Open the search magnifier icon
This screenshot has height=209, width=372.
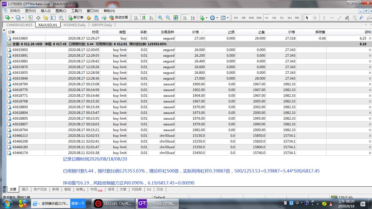361,18
